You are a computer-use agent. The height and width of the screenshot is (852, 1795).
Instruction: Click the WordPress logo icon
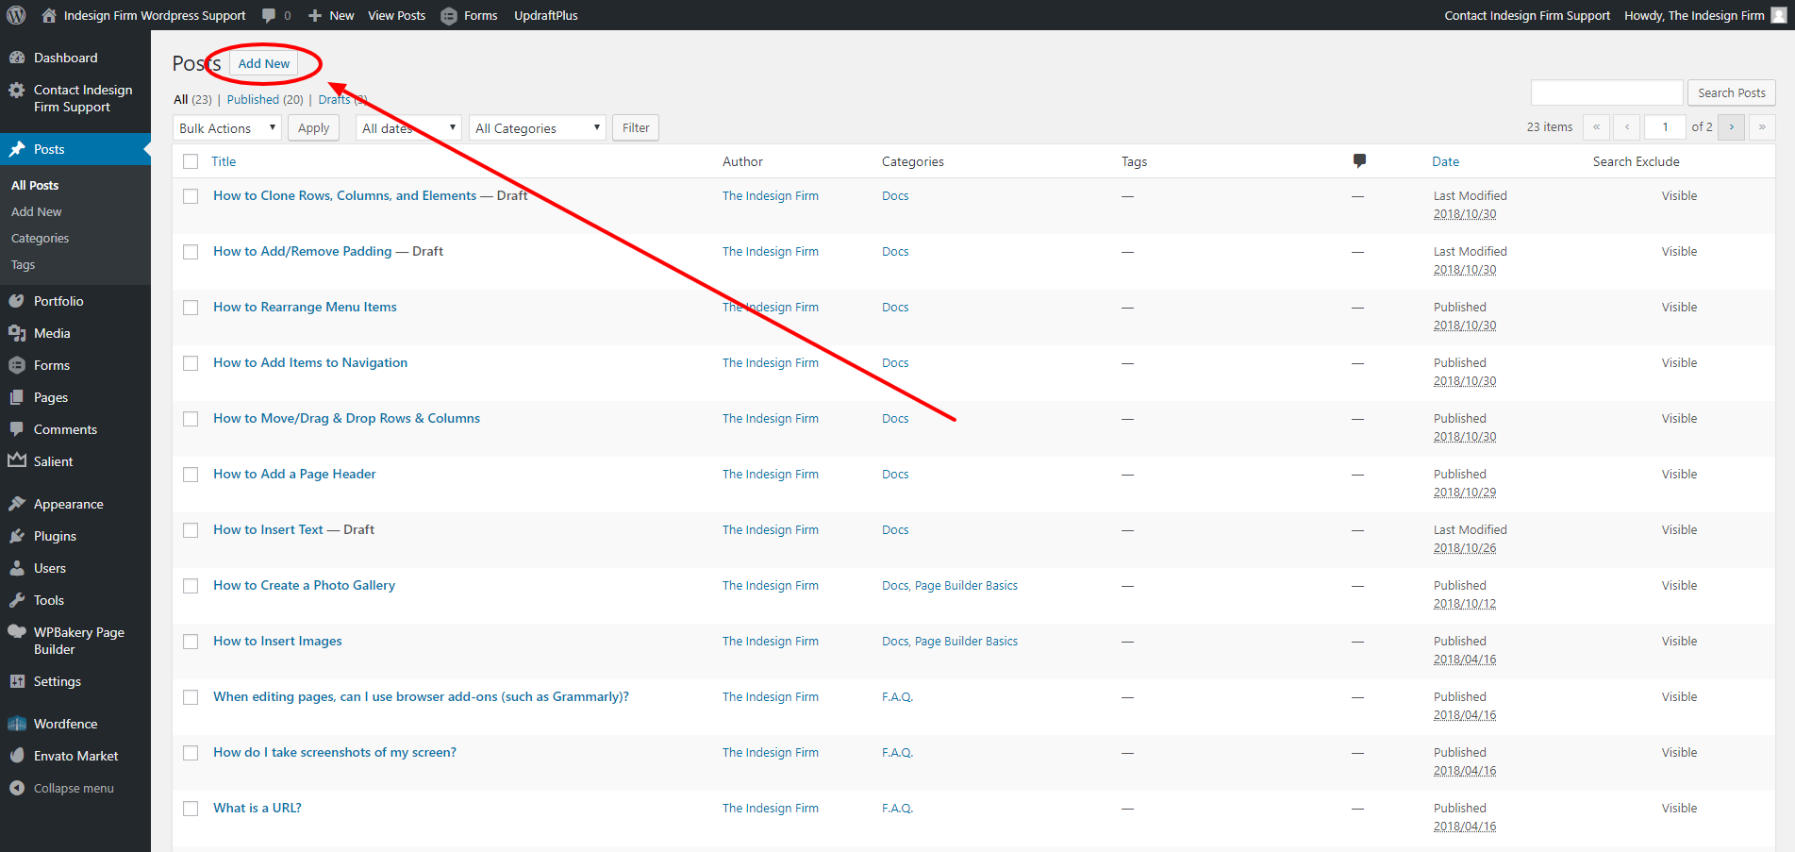(16, 15)
